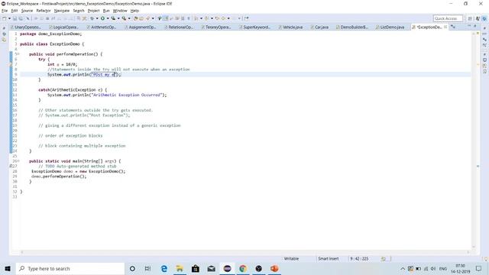Screen dimensions: 489x275
Task: Click the Save All toolbar icon
Action: tap(21, 18)
